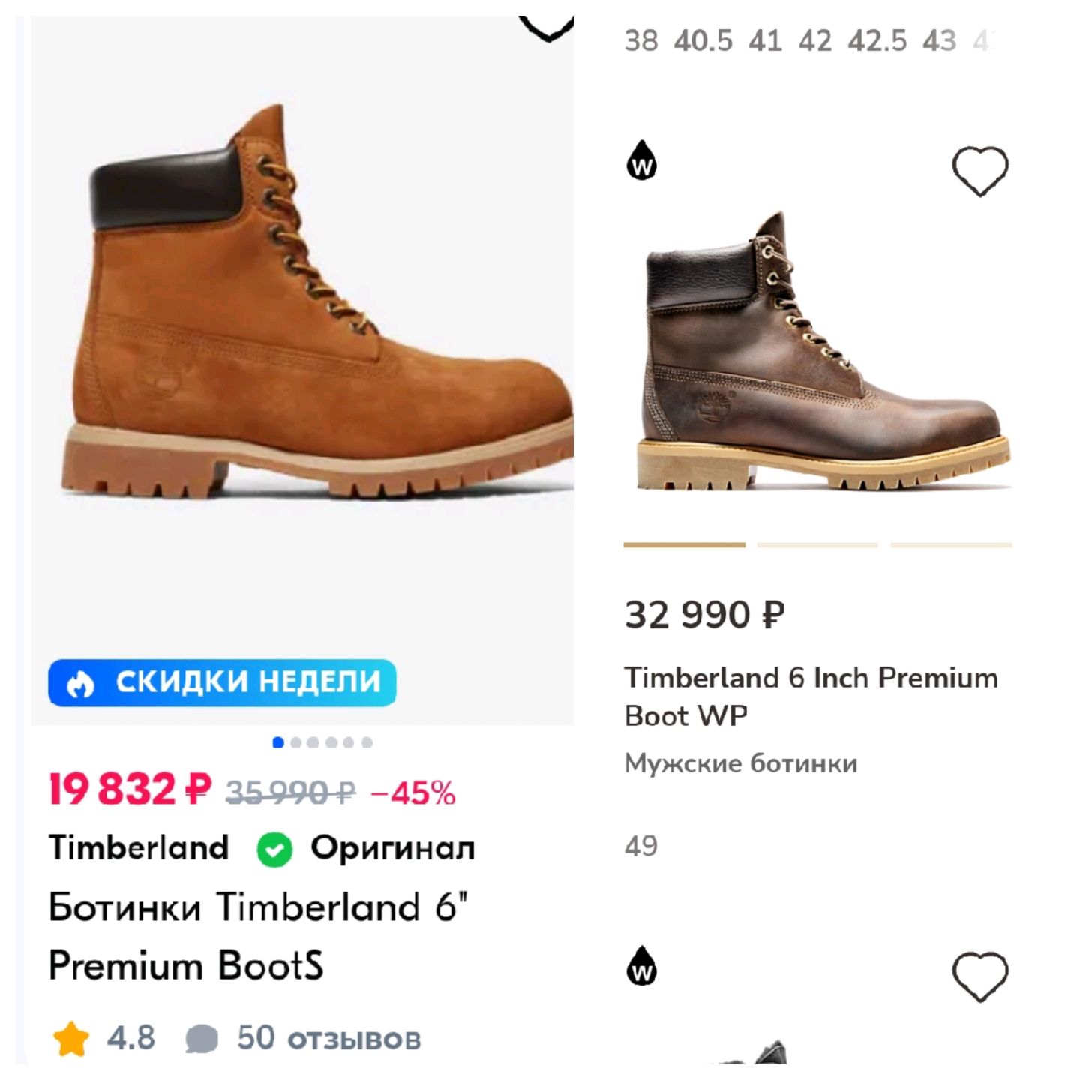Click the green verified Оригинал checkmark
Screen dimensions: 1080x1080
274,850
